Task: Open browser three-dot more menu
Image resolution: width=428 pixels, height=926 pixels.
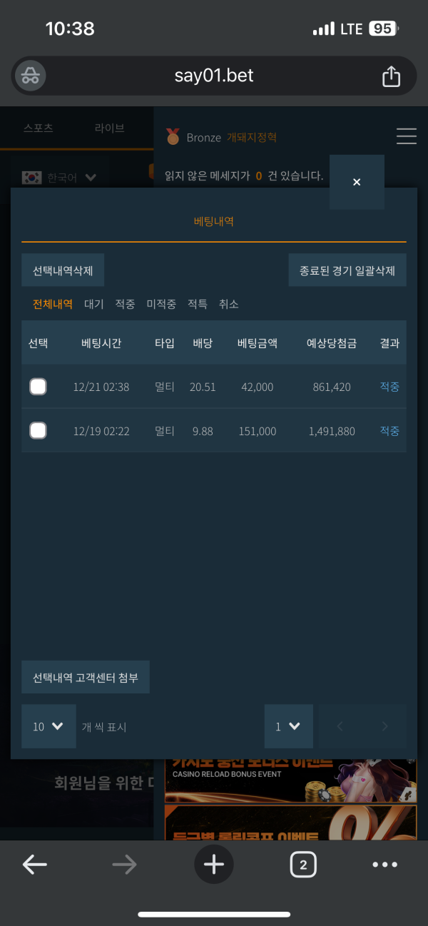Action: point(385,865)
